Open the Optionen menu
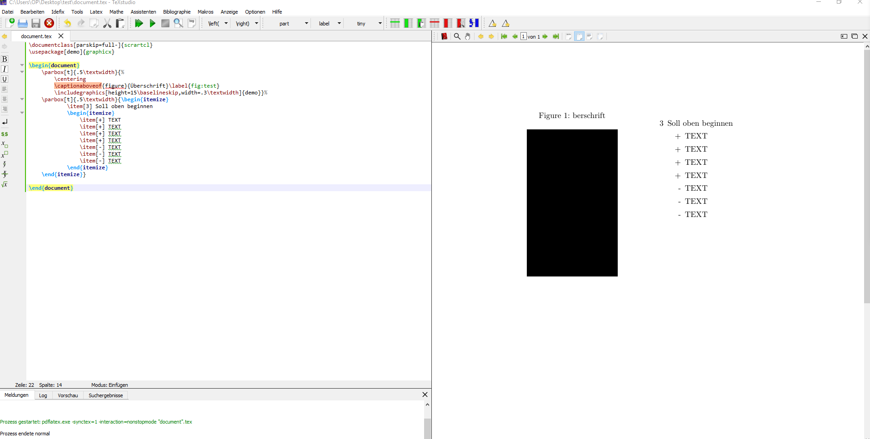This screenshot has height=439, width=870. point(255,12)
